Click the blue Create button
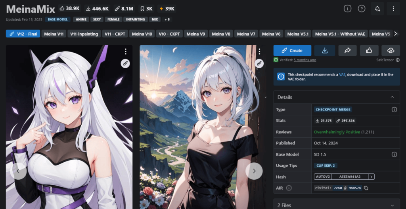This screenshot has height=209, width=406. (x=292, y=50)
